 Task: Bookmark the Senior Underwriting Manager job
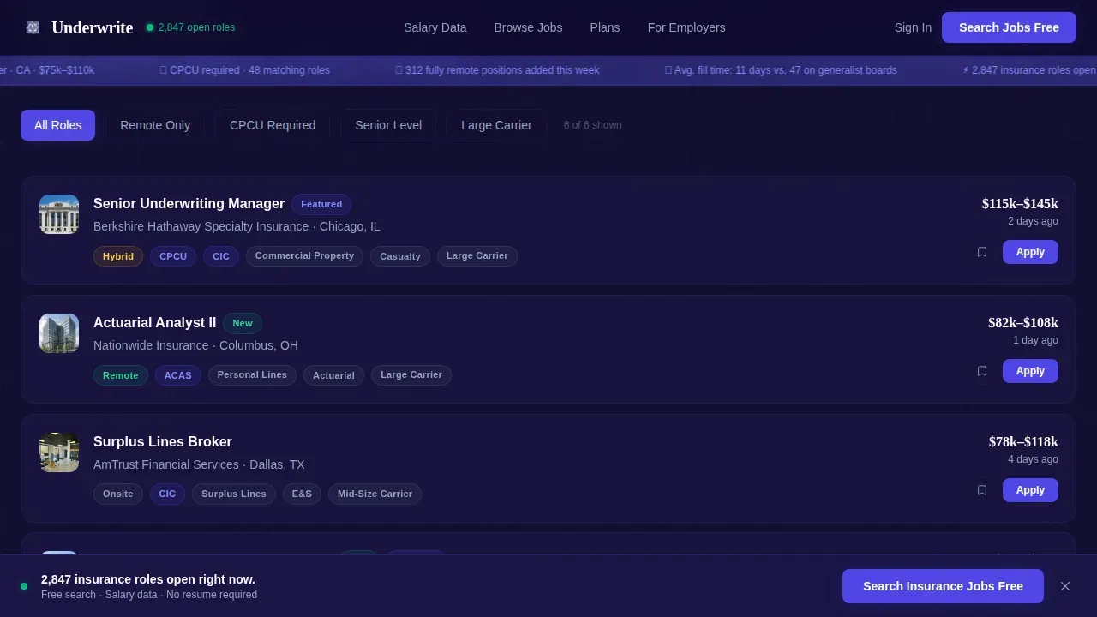click(982, 252)
